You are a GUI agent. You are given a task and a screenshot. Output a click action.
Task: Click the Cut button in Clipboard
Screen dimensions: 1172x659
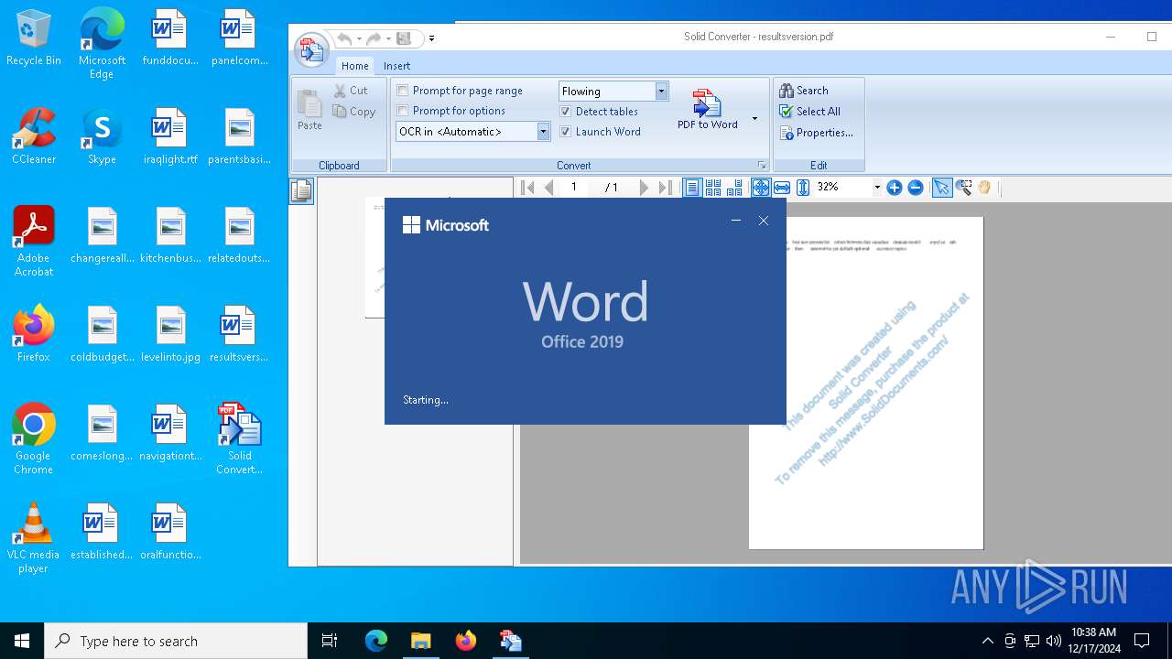[x=351, y=91]
